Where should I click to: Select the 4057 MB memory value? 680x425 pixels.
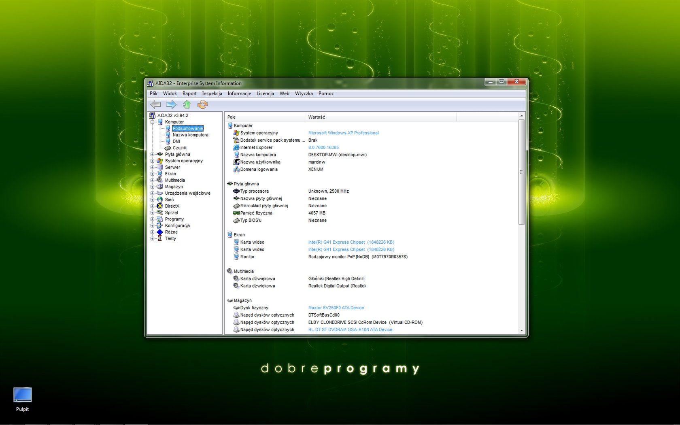pyautogui.click(x=317, y=213)
